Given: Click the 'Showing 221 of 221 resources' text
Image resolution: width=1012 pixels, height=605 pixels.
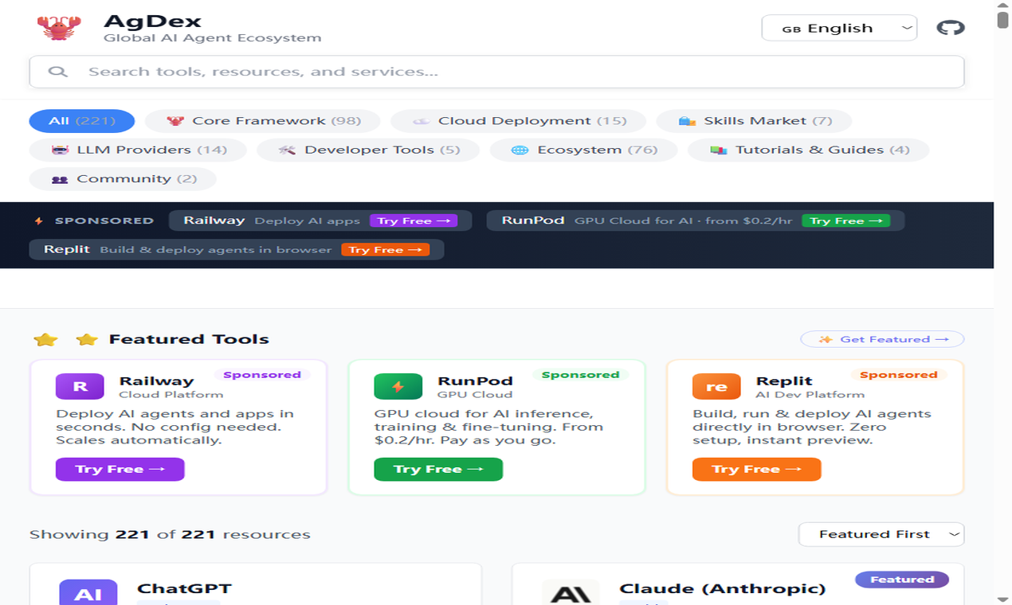Looking at the screenshot, I should [170, 534].
